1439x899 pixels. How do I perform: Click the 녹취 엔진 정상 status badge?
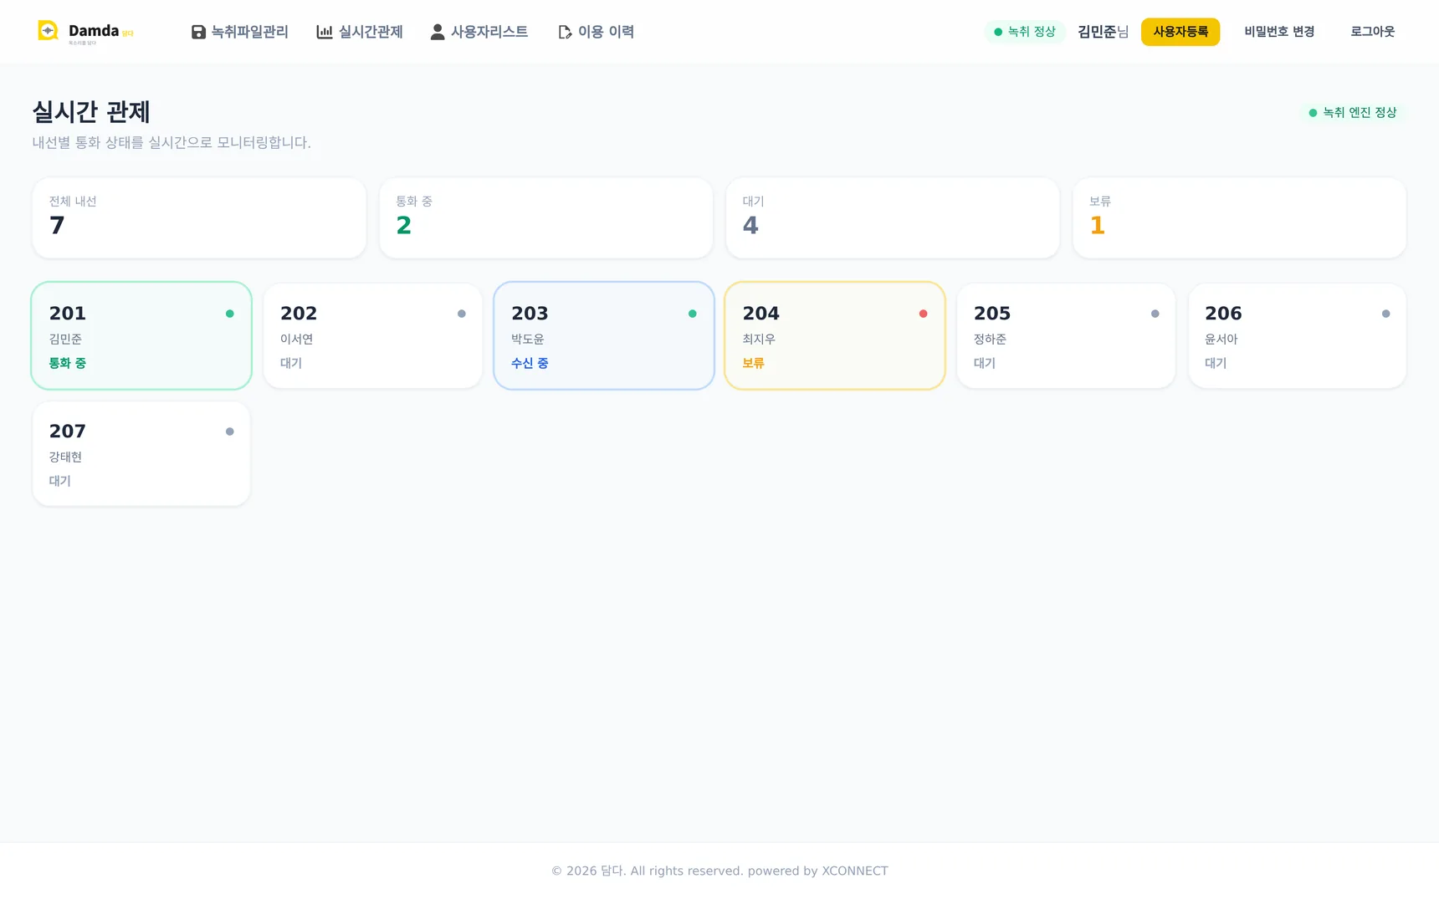pos(1353,113)
